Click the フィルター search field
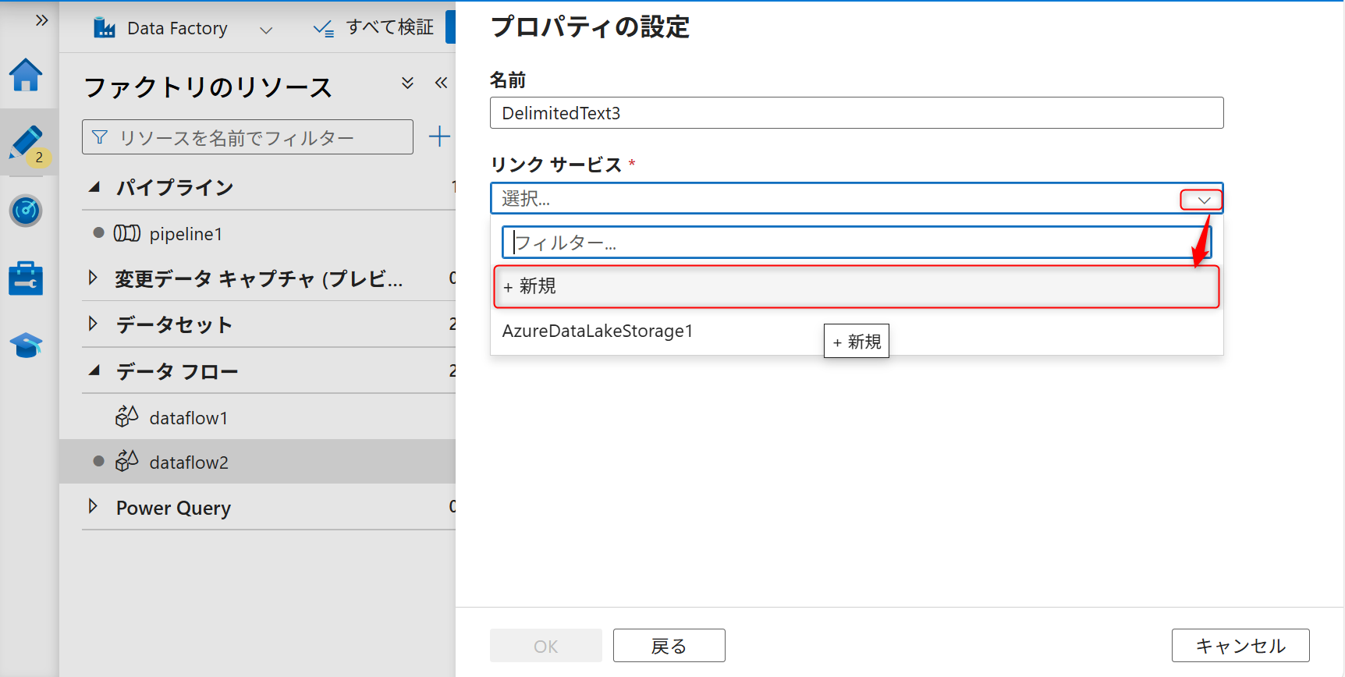 click(856, 243)
